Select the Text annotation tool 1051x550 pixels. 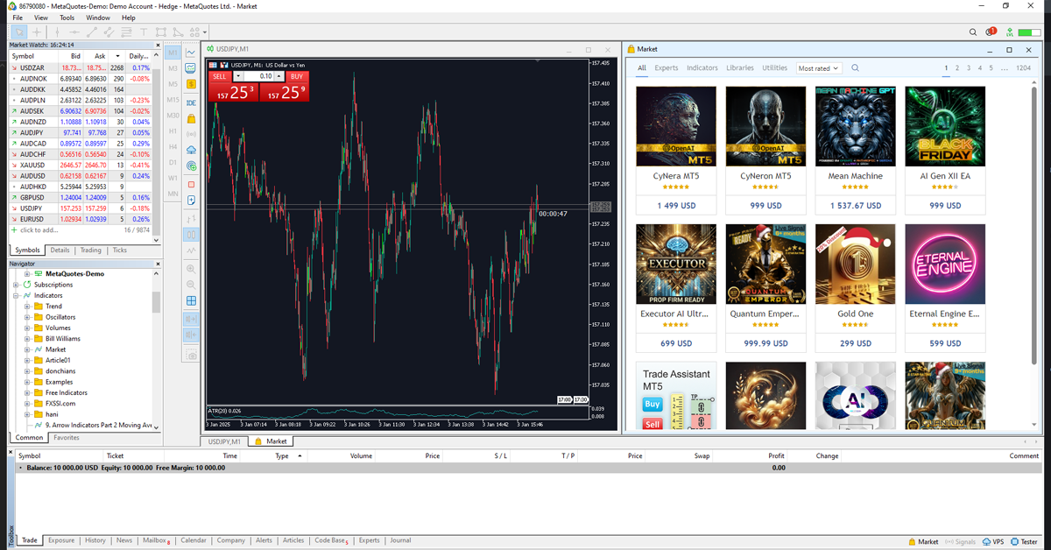(x=145, y=32)
